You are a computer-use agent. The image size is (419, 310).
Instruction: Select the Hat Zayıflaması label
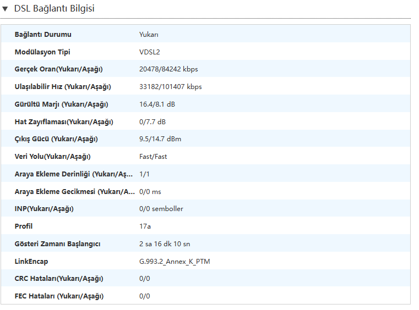click(x=64, y=122)
